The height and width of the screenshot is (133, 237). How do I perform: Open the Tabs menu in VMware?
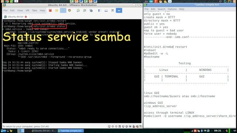[x=34, y=10]
